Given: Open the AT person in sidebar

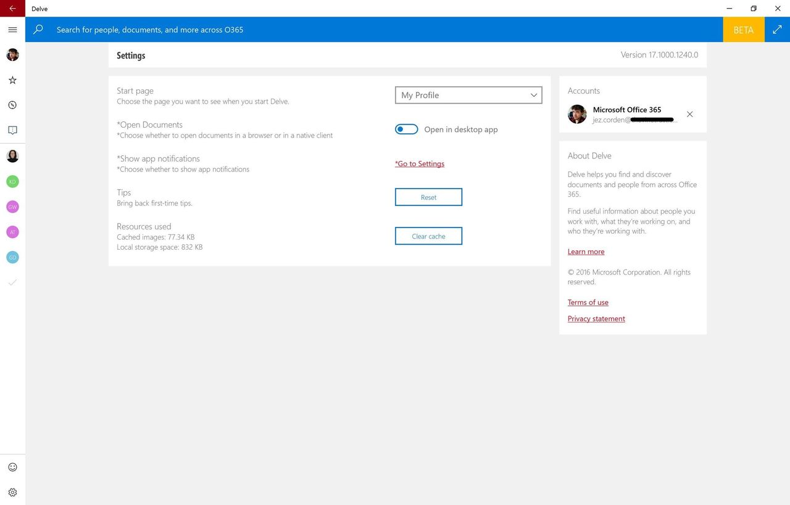Looking at the screenshot, I should 12,232.
